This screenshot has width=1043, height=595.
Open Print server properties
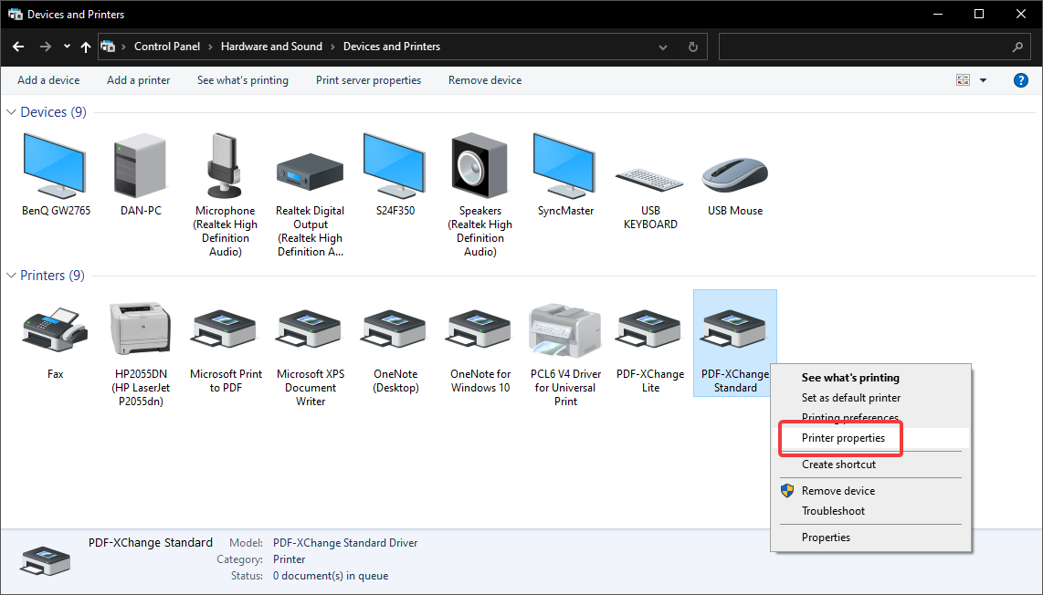368,80
